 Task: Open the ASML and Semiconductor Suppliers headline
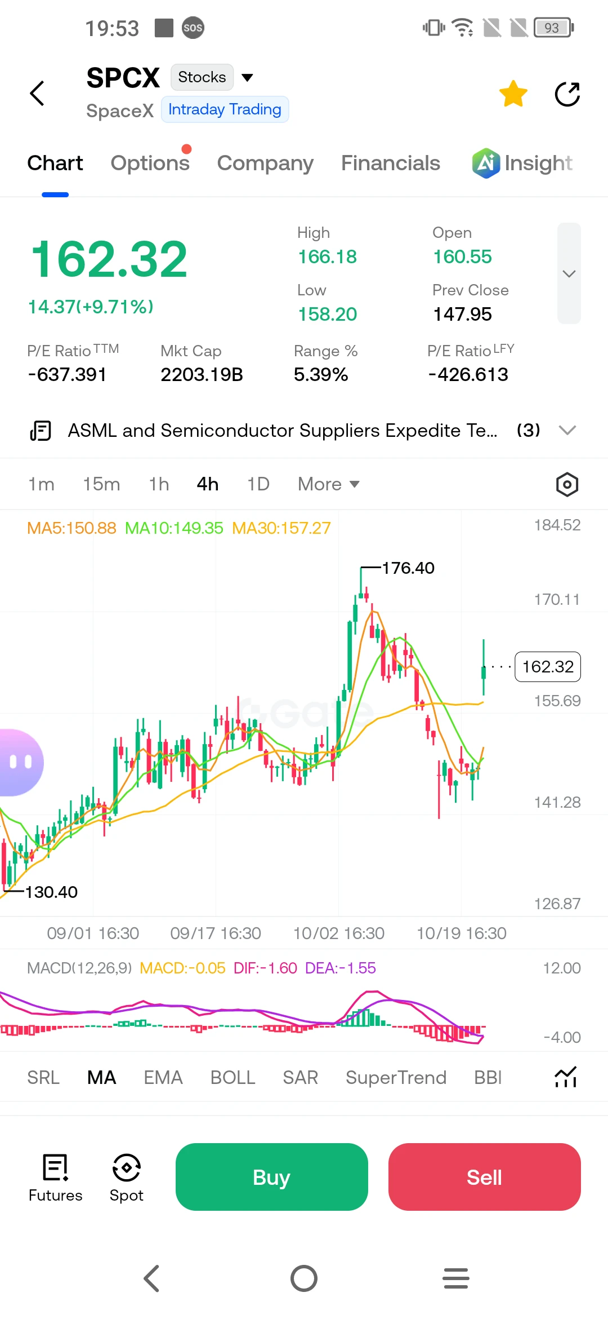pos(283,431)
